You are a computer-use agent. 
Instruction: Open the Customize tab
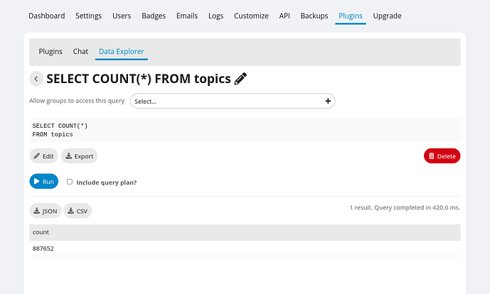point(251,16)
